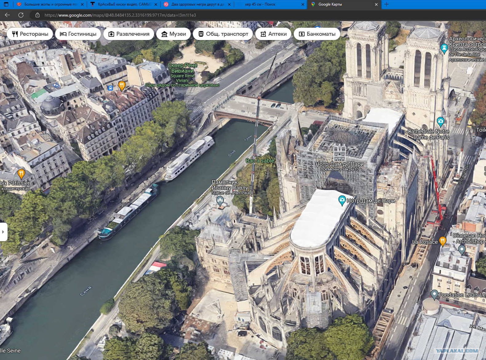This screenshot has height=360, width=486.
Task: Open the Choix Pâtissier restaurant pin
Action: 21,174
